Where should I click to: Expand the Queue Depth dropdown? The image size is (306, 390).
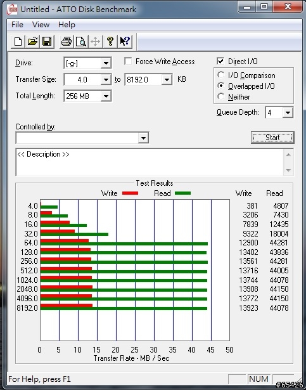coord(288,113)
